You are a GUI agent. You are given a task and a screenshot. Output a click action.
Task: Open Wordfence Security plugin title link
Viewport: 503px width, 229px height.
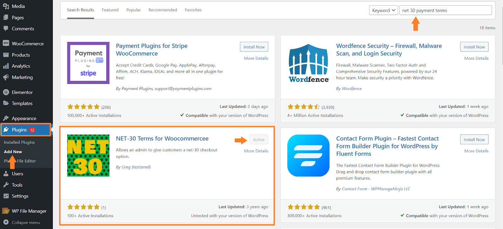tap(389, 50)
